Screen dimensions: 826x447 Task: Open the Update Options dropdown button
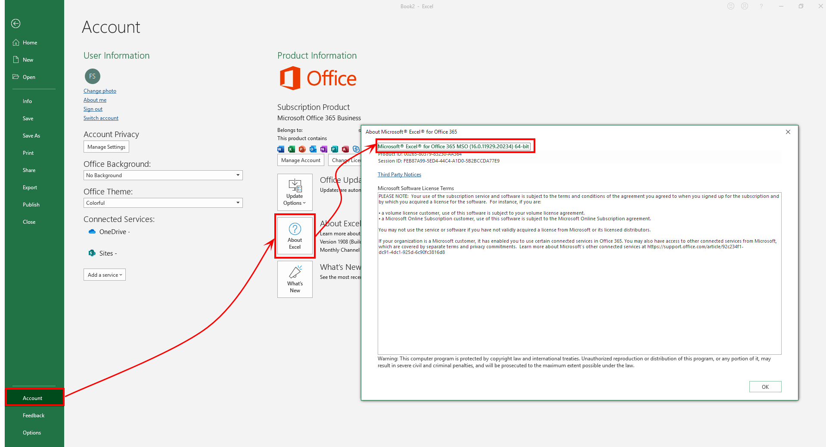pyautogui.click(x=295, y=192)
